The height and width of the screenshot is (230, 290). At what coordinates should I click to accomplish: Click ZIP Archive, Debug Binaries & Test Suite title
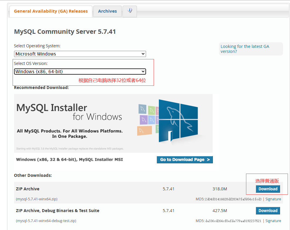tap(57, 211)
